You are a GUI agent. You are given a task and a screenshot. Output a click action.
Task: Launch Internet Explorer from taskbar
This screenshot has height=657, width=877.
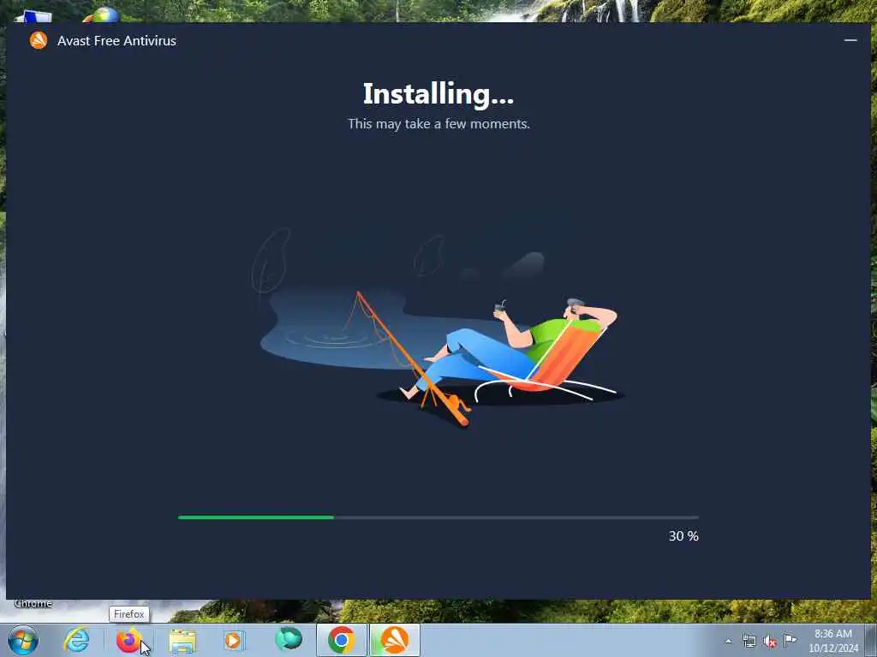click(x=76, y=640)
